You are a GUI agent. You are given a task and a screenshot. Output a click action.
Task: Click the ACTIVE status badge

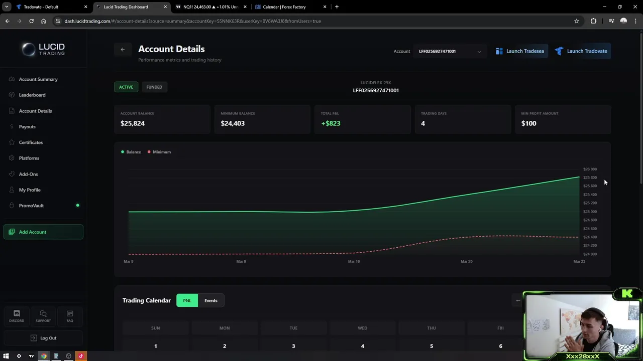(126, 87)
